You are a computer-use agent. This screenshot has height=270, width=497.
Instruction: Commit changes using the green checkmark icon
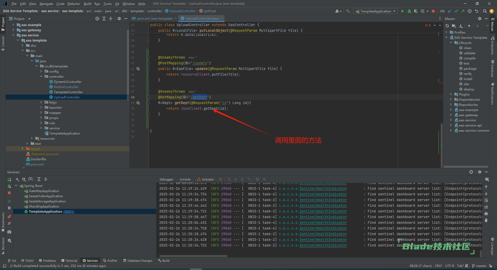point(456,11)
